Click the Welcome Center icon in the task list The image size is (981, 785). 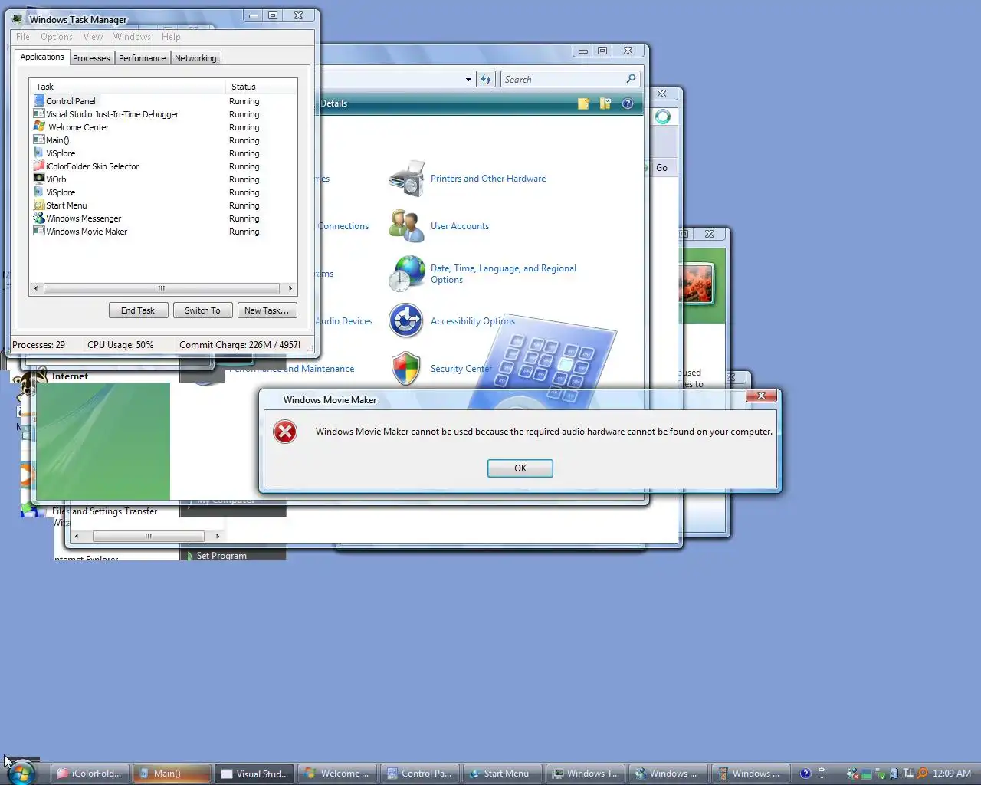tap(39, 126)
